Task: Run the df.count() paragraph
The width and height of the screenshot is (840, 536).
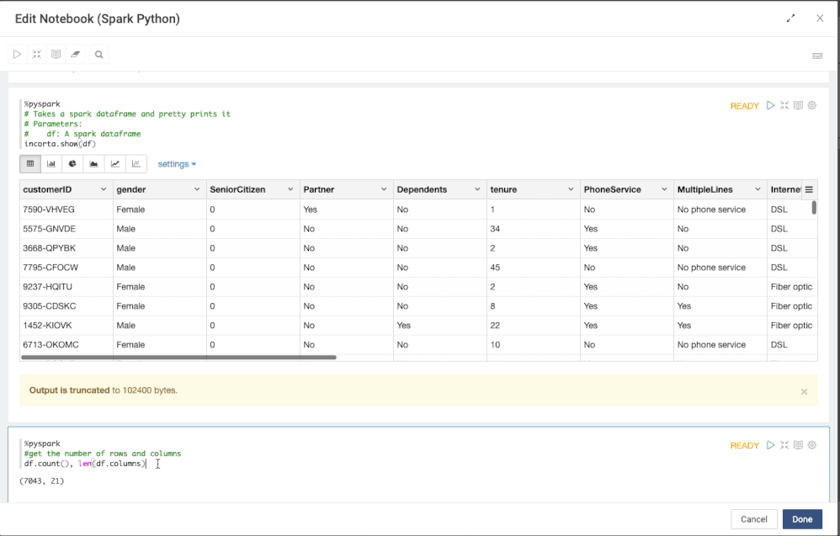Action: tap(770, 445)
